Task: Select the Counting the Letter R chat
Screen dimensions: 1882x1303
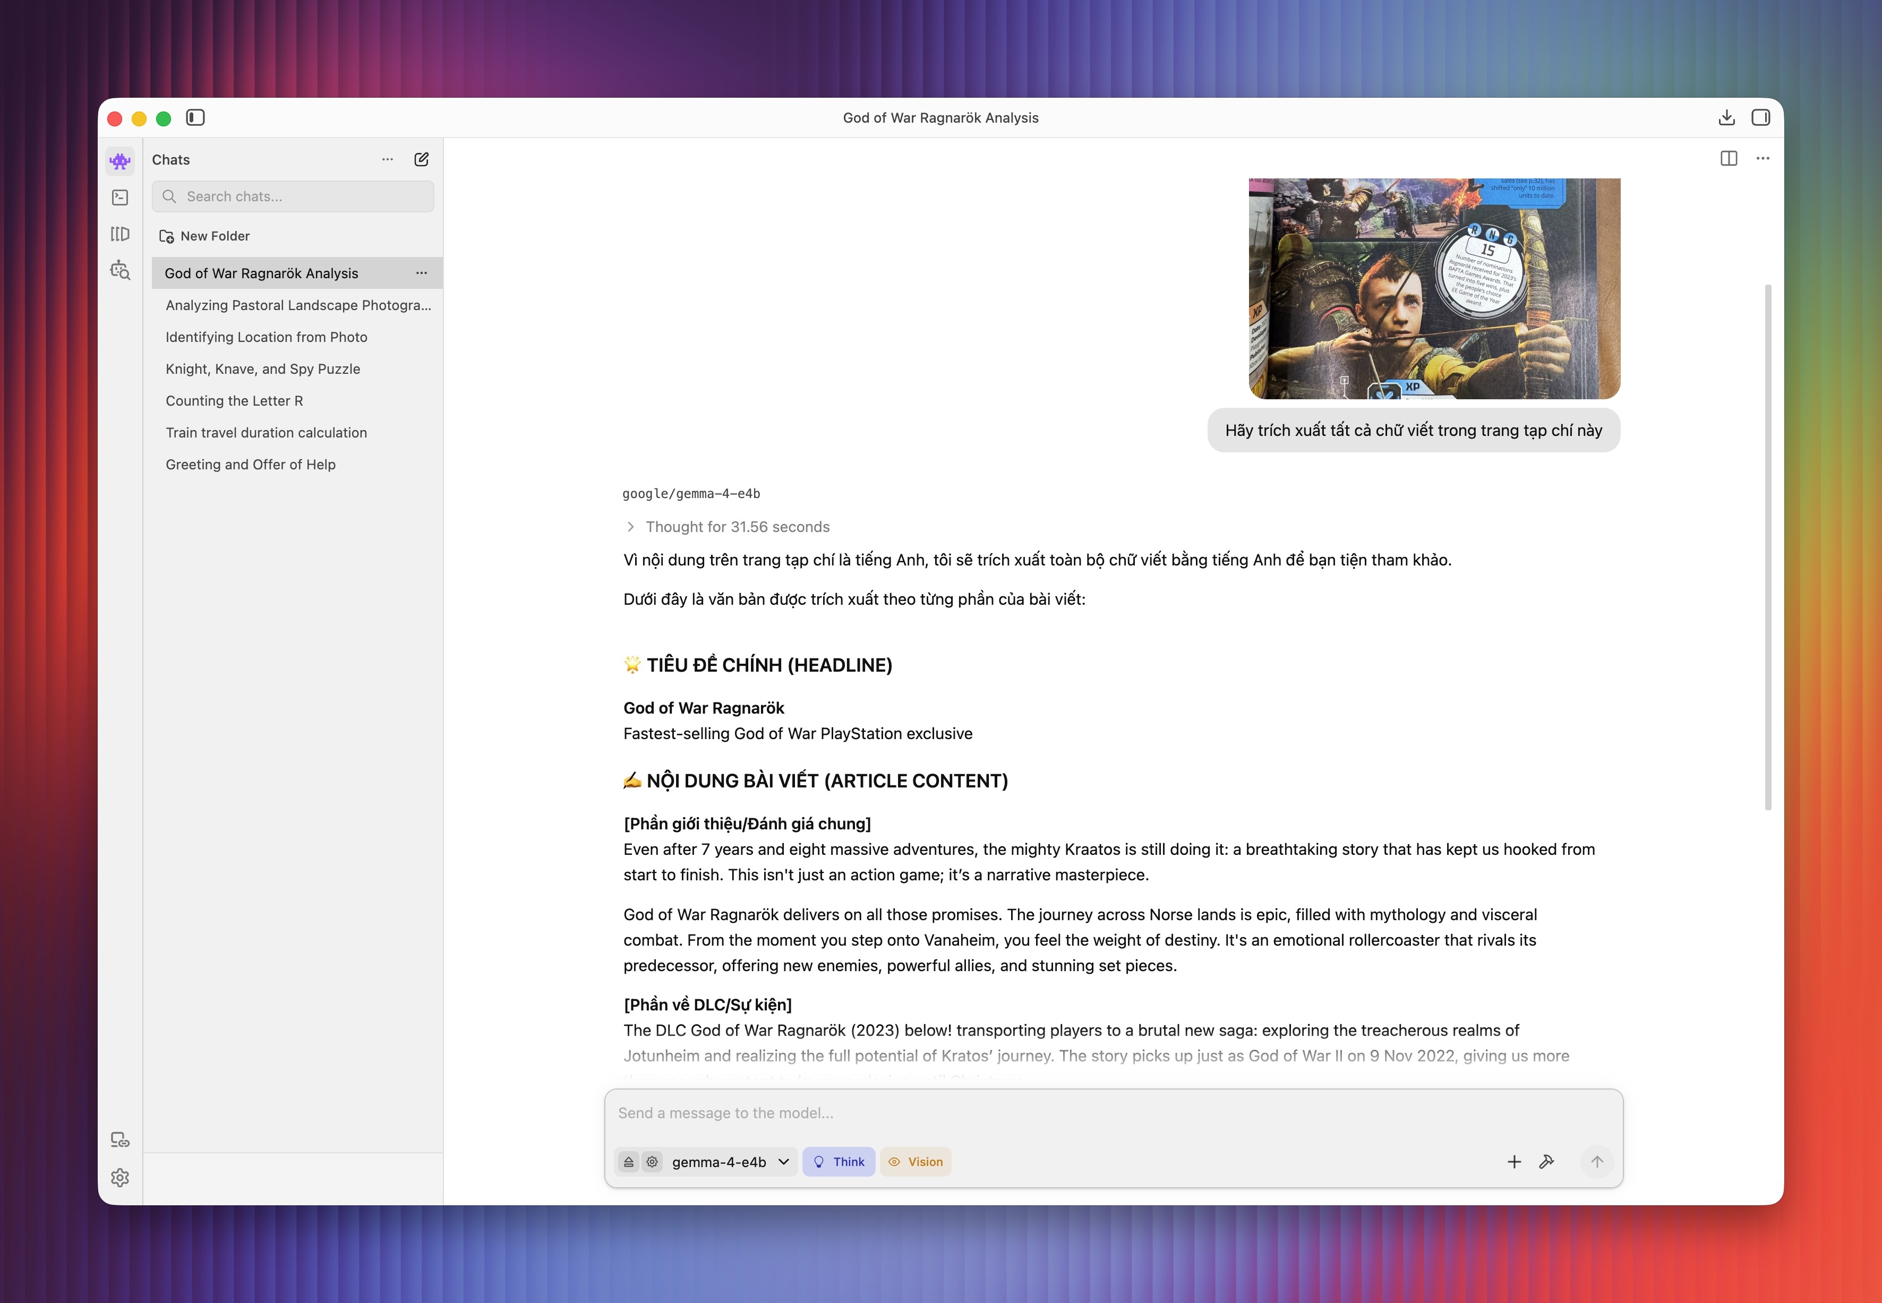Action: (x=234, y=401)
